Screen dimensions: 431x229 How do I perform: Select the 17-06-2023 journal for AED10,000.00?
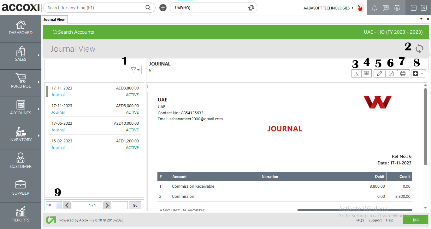click(x=95, y=126)
